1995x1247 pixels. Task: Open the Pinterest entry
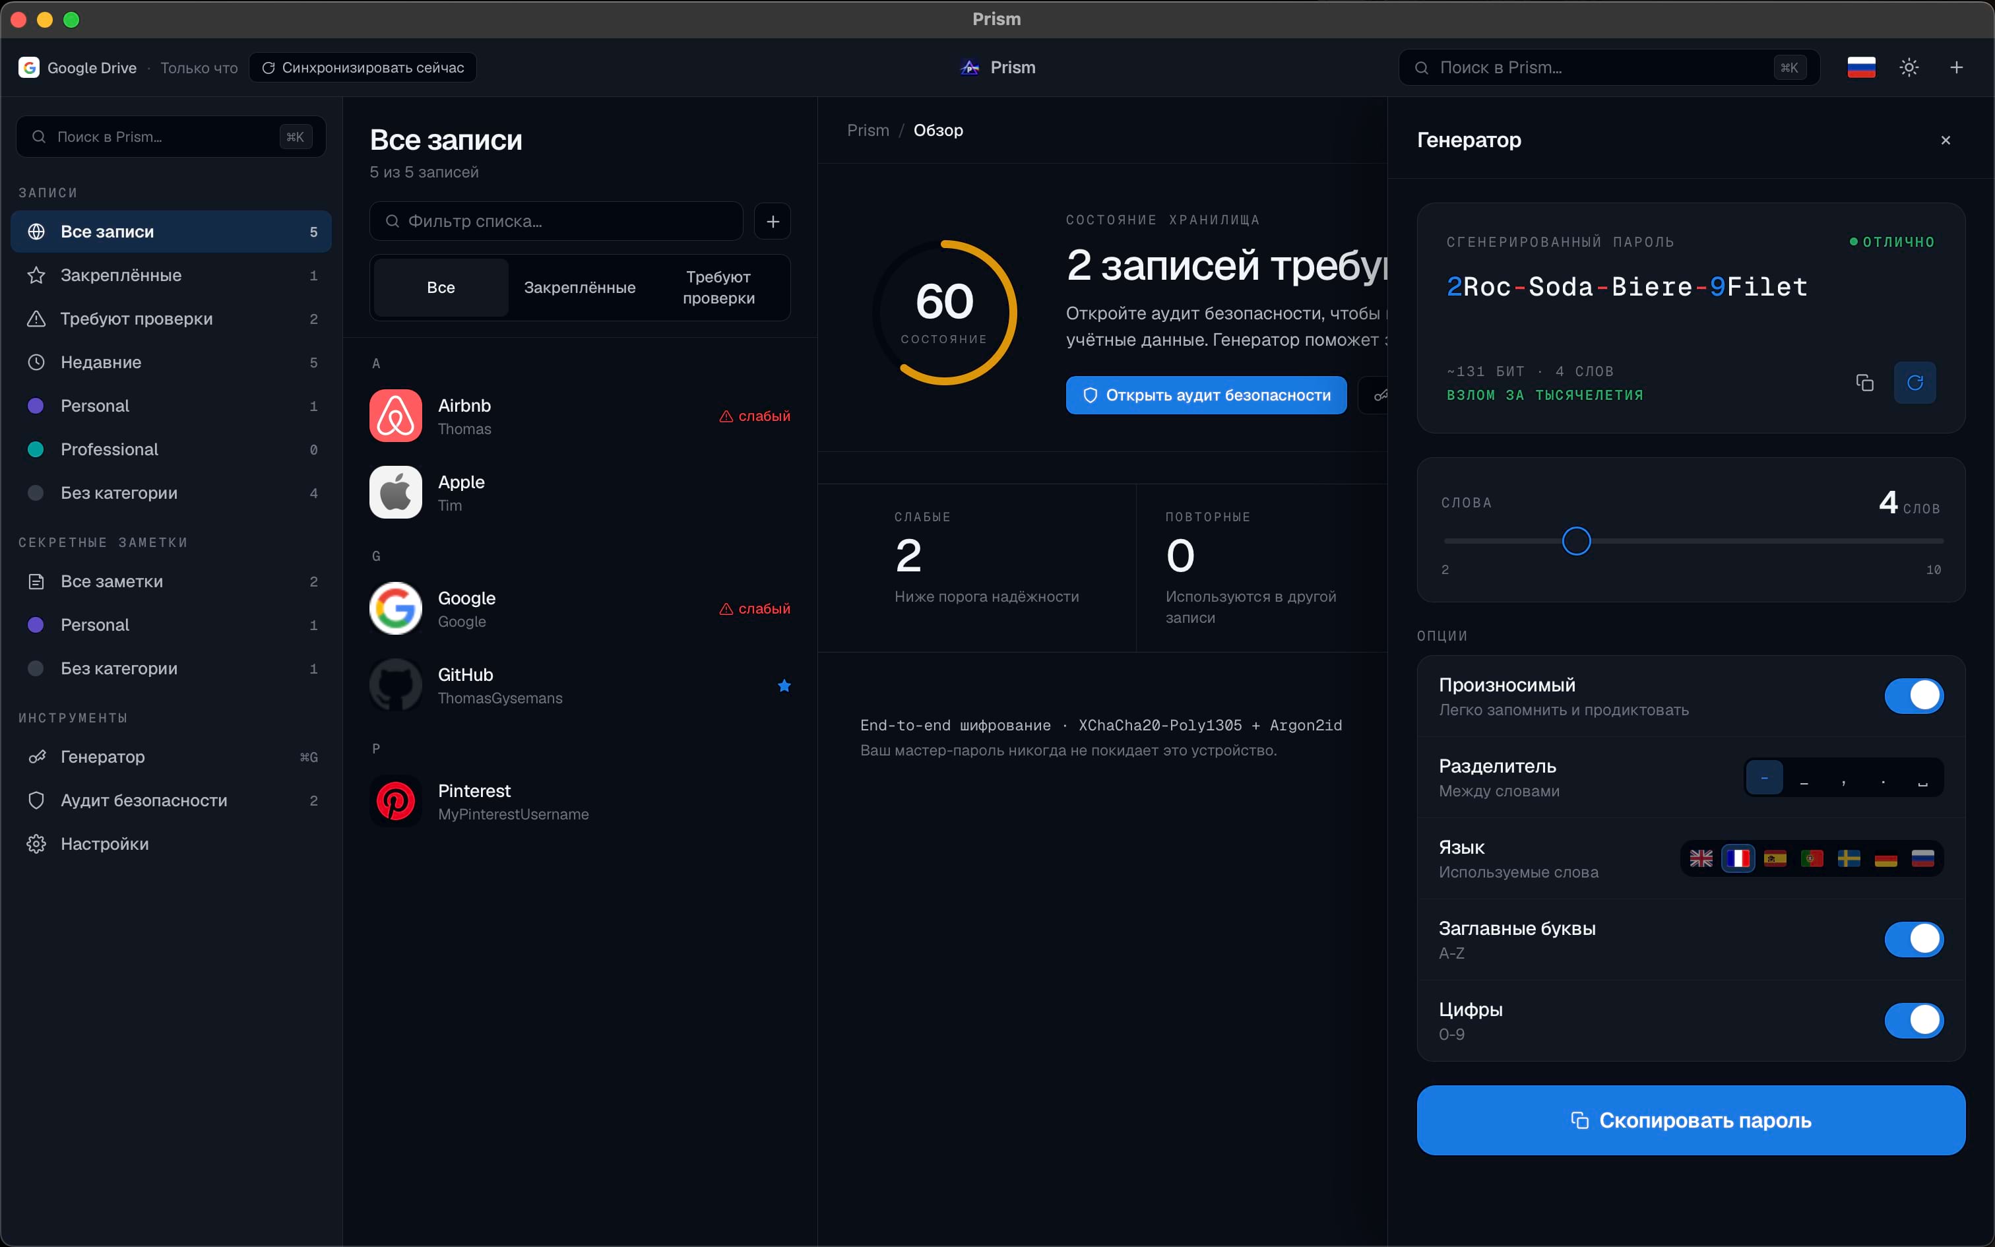579,802
